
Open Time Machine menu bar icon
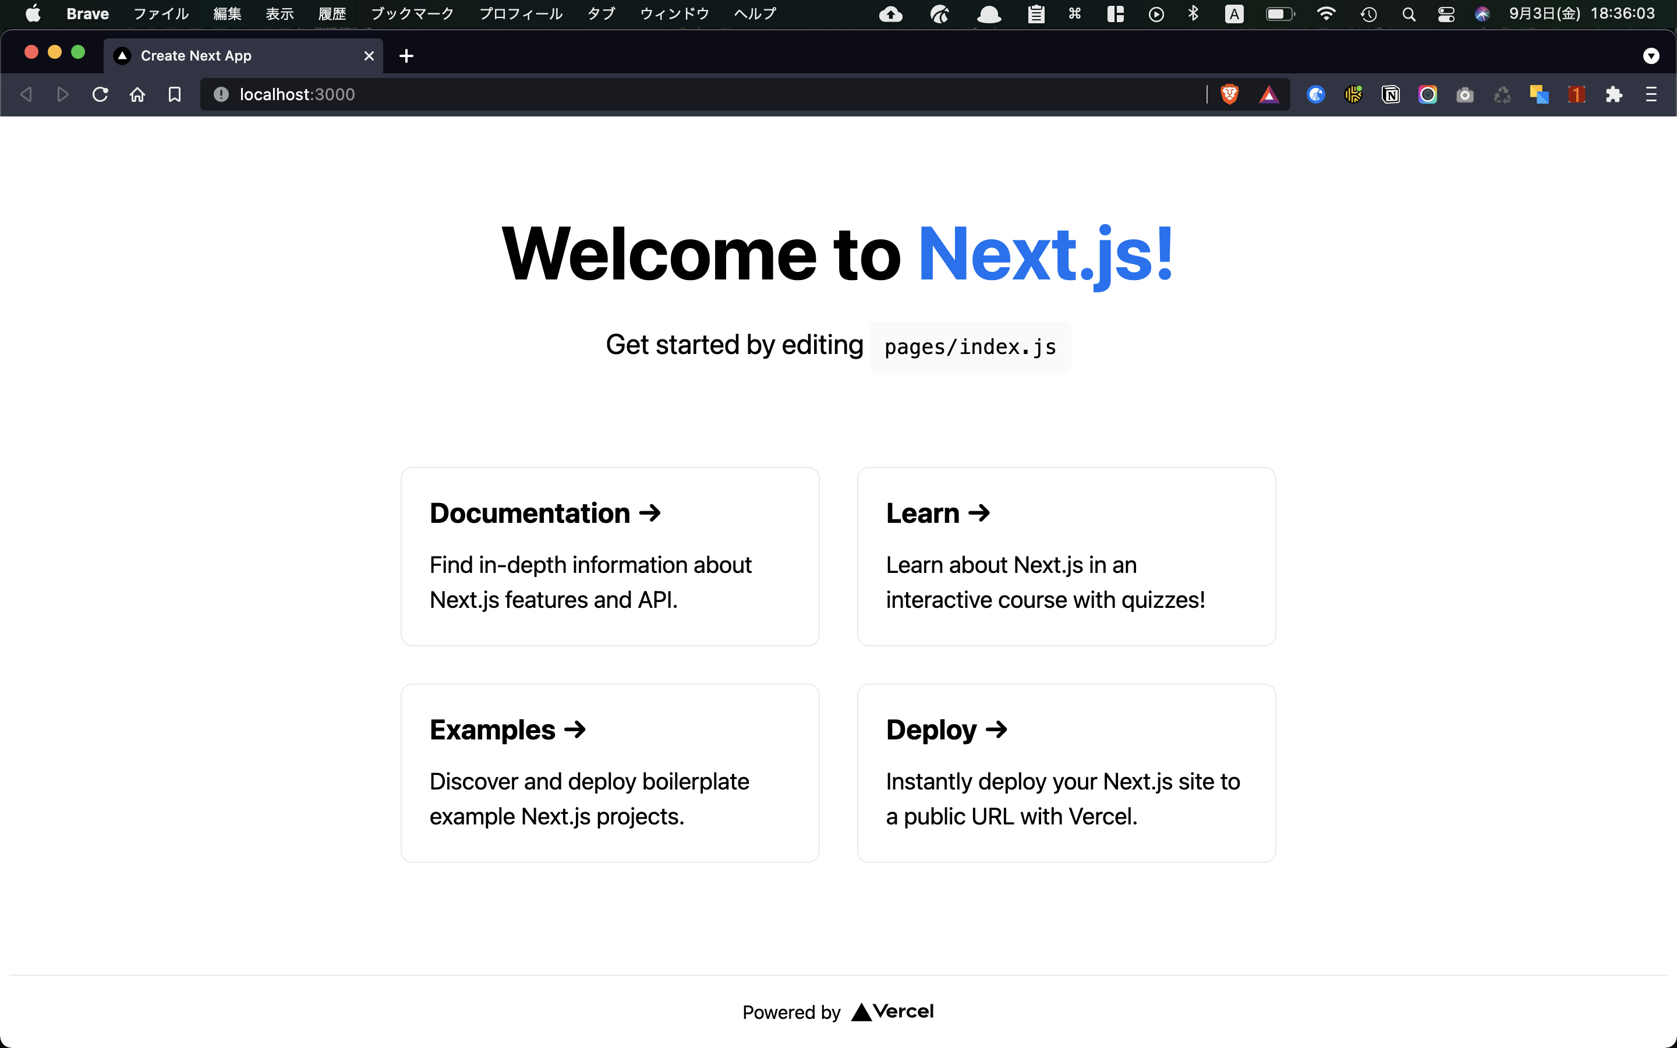click(x=1368, y=14)
